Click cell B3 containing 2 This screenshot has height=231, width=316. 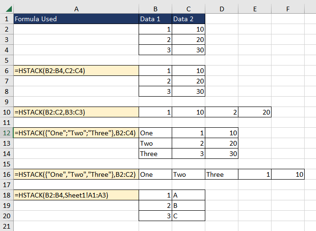click(x=155, y=40)
